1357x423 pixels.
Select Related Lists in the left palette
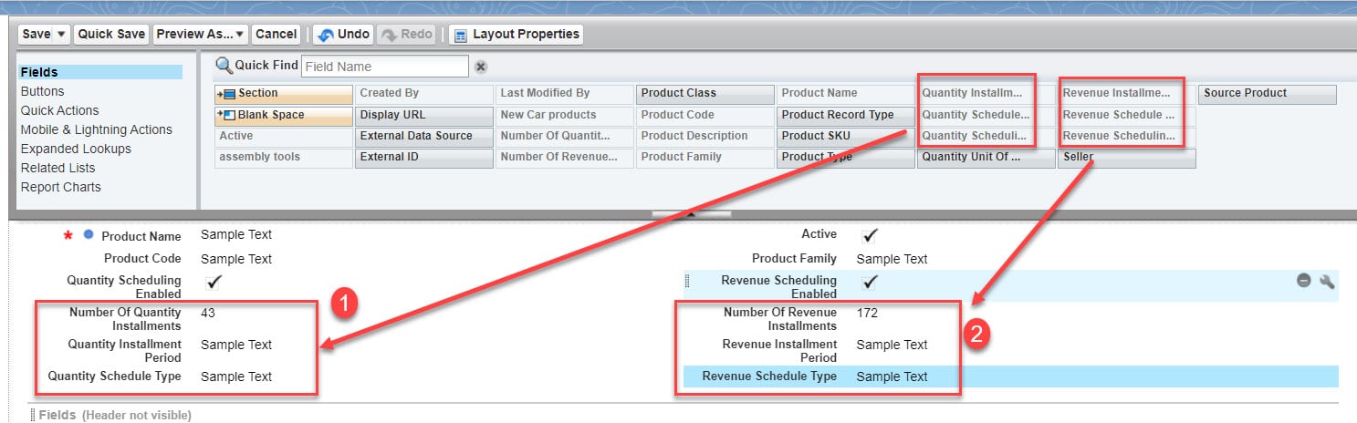point(58,168)
